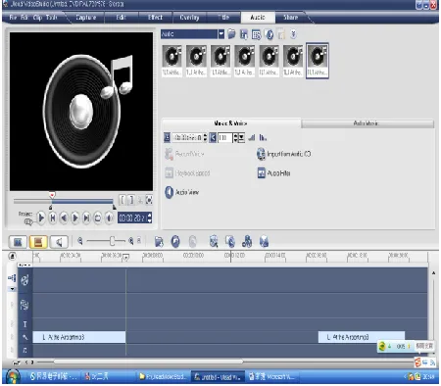This screenshot has width=441, height=386.
Task: Click the timeline zoom slider handle
Action: (x=112, y=241)
